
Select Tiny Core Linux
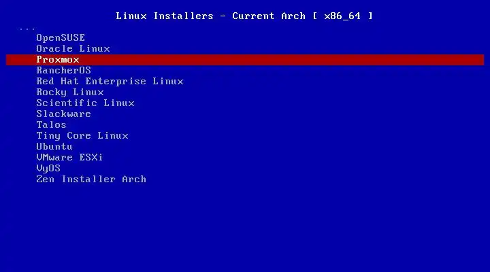(82, 136)
